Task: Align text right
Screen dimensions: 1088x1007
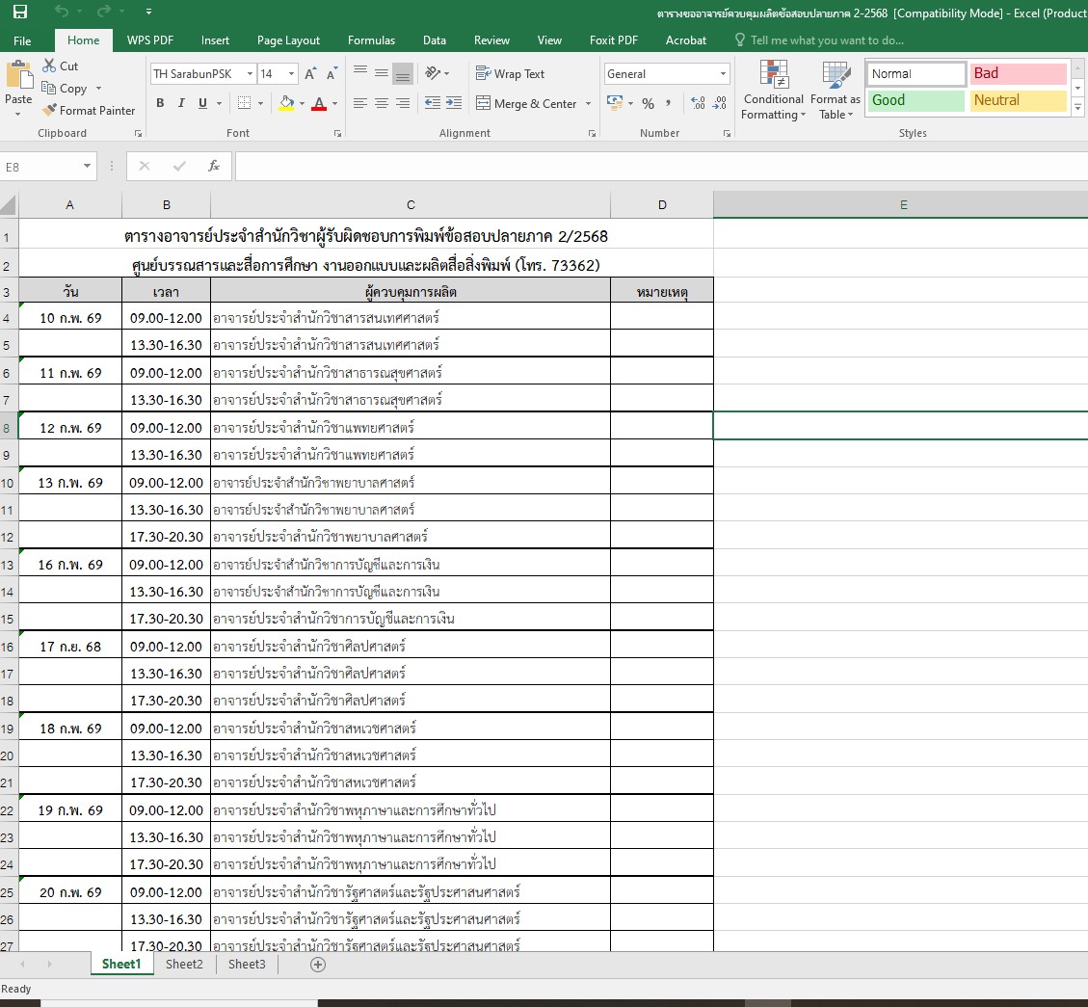Action: (x=403, y=103)
